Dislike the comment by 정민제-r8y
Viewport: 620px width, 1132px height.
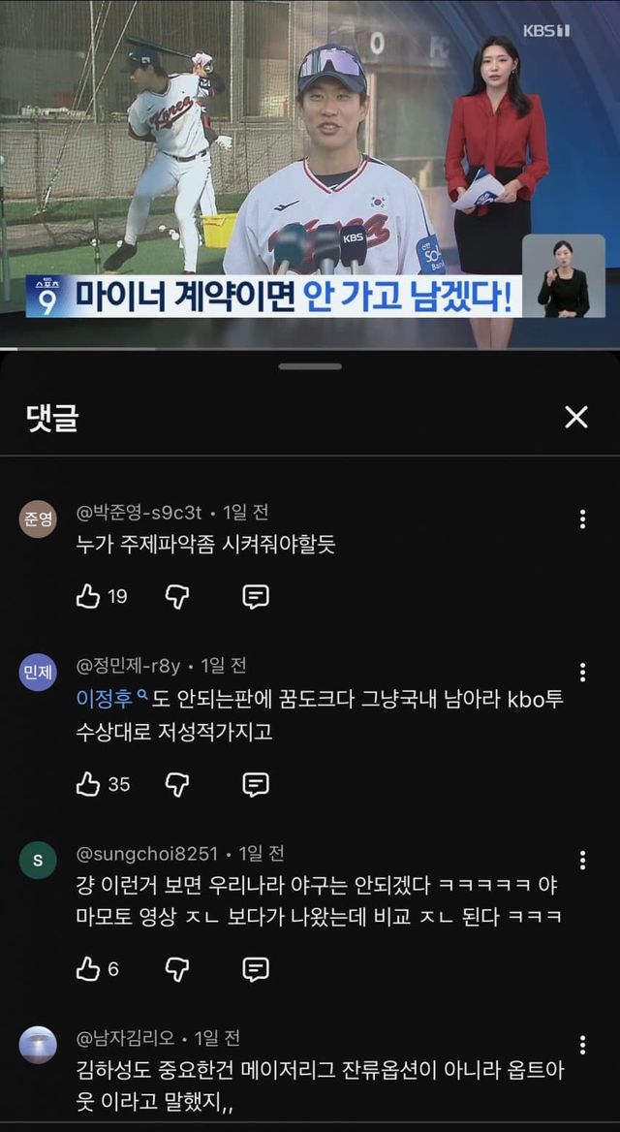[177, 784]
